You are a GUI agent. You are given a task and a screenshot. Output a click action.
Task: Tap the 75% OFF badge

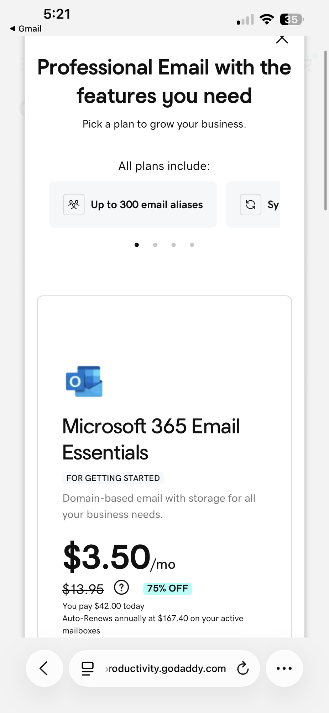tap(168, 589)
